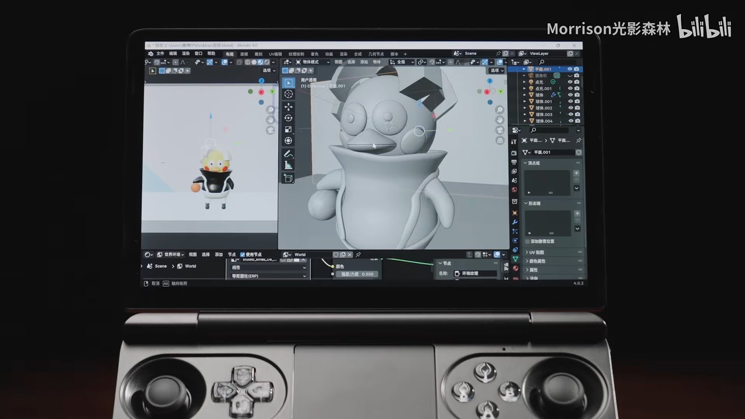The image size is (745, 419).
Task: Toggle render camera icon for 球体.003
Action: click(x=577, y=115)
